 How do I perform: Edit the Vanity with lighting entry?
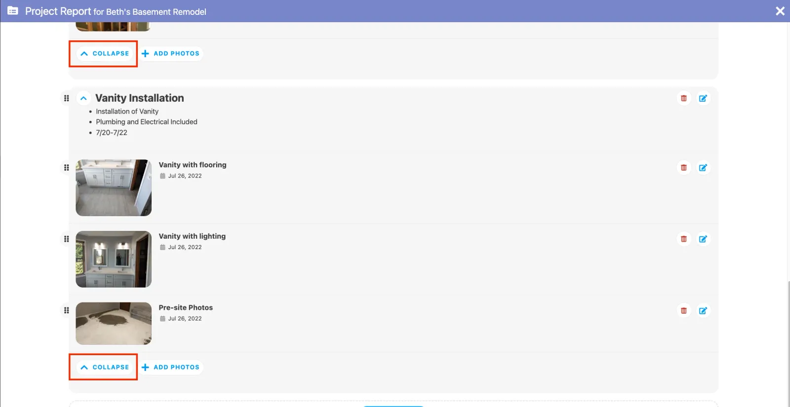coord(703,239)
